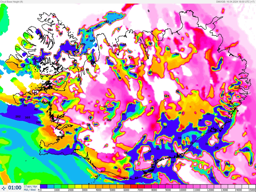Click the 01:00 forecast time display
Screen dimensions: 256x192
(x=15, y=188)
